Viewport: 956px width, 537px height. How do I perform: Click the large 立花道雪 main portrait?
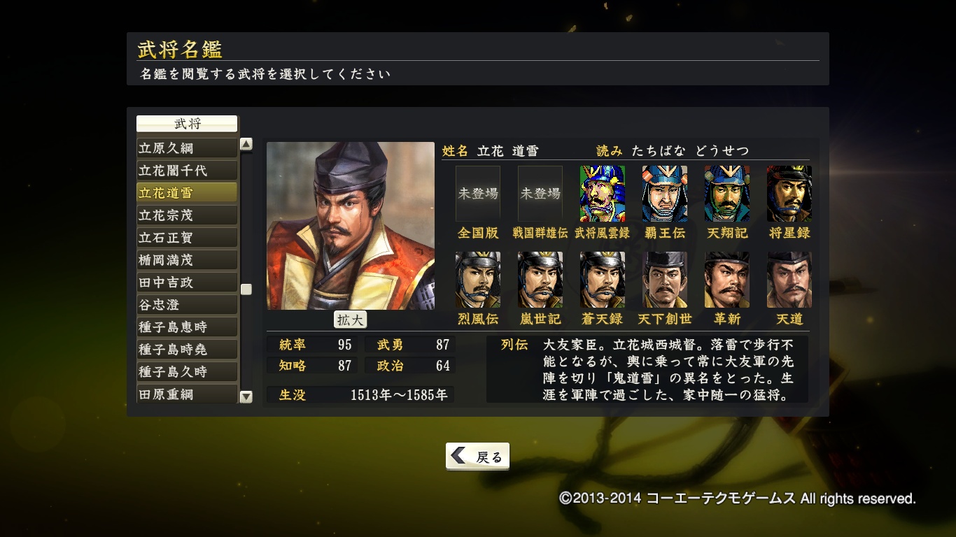pos(351,226)
